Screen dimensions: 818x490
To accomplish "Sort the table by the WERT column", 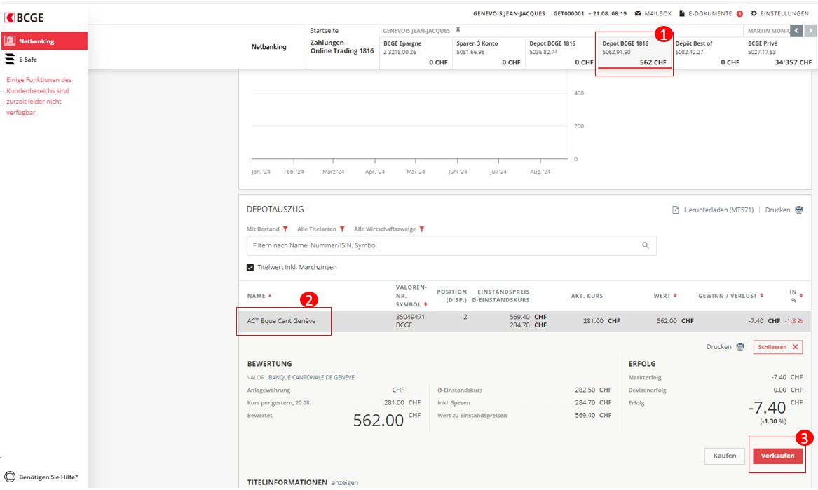I will (x=665, y=296).
